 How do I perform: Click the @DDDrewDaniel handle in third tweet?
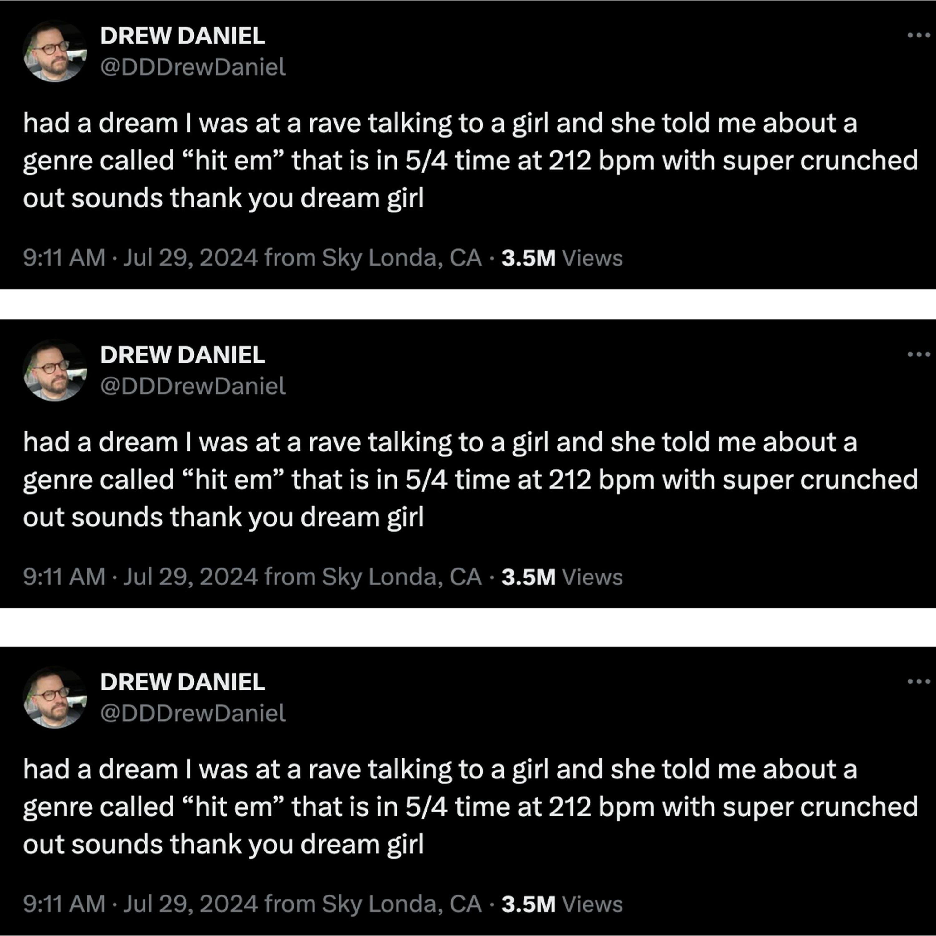click(x=193, y=713)
